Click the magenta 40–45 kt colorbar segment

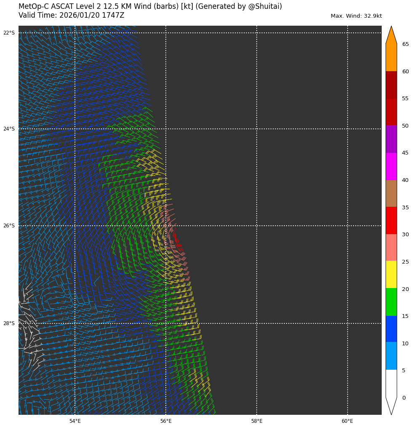pos(391,166)
